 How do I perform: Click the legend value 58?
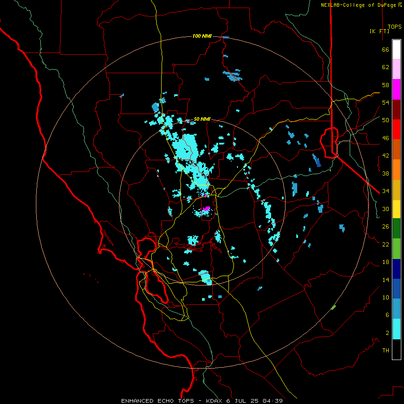[x=386, y=85]
